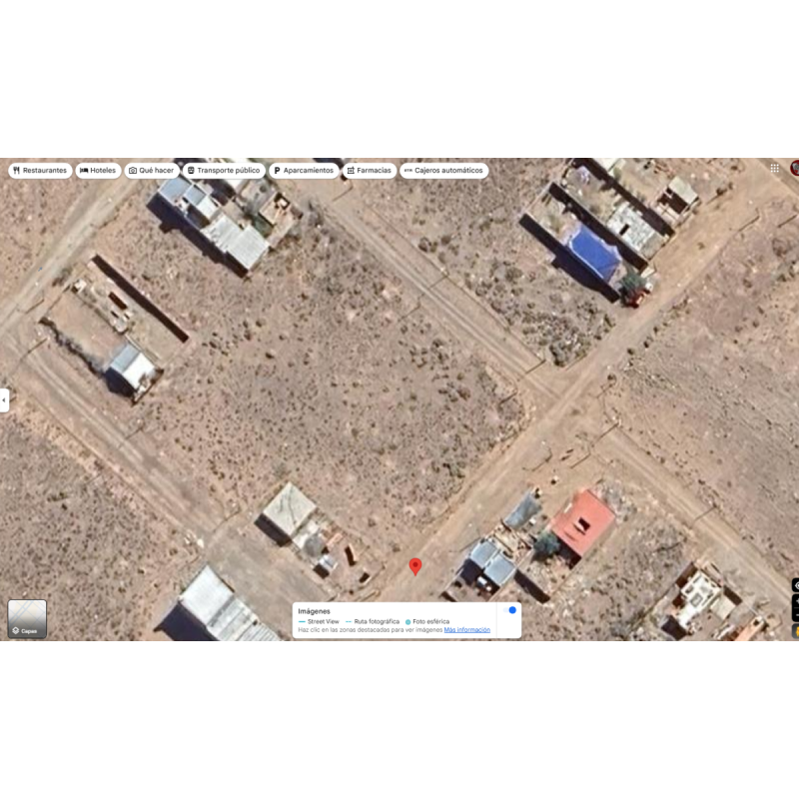799x799 pixels.
Task: Click the fork icon on Restaurantes chip
Action: [17, 171]
